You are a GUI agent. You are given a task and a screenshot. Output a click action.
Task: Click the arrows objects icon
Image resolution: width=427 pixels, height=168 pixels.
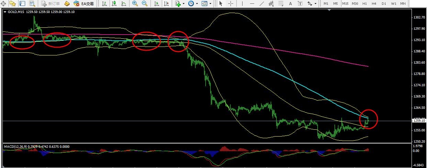(310, 4)
